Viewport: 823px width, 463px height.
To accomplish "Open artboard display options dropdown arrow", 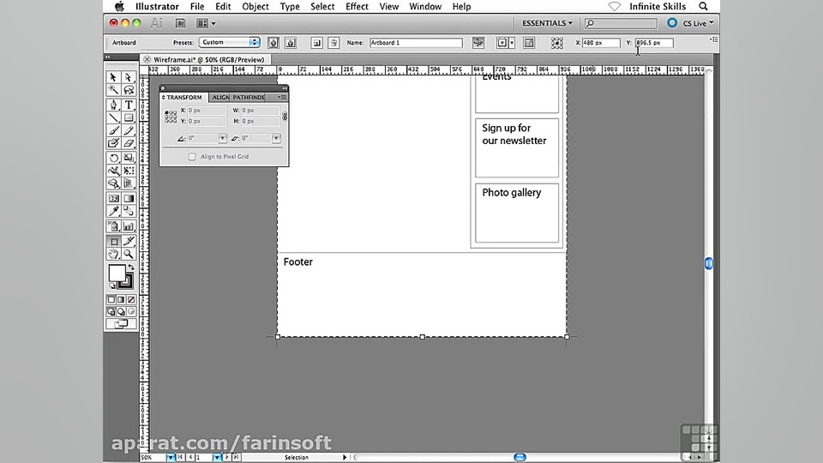I will pos(512,43).
